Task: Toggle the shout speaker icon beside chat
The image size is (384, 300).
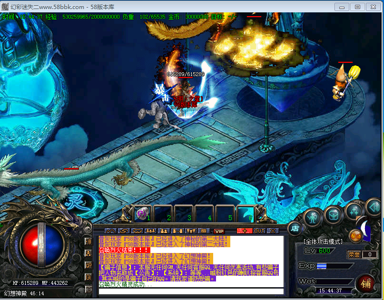Action: 88,242
